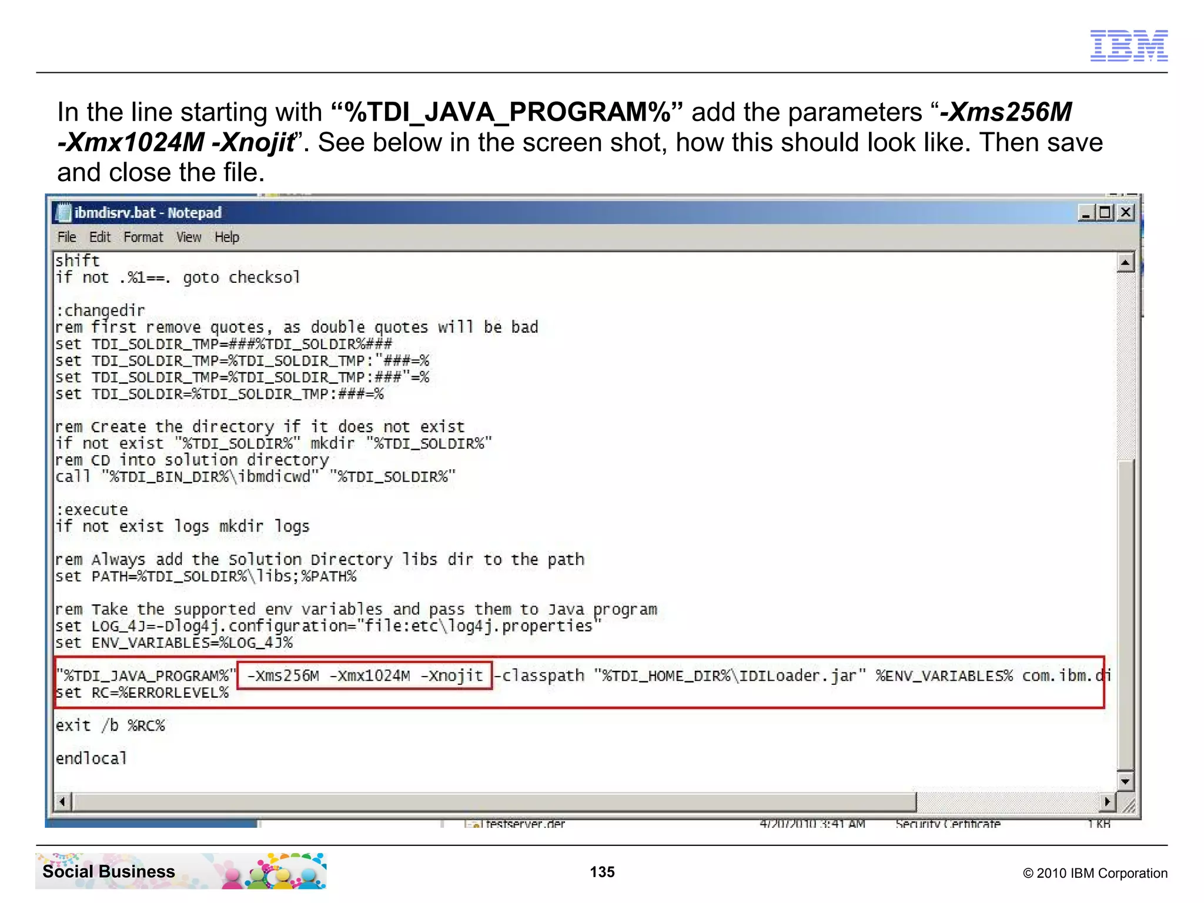Click the line "if not exist logs mkdir logs"
Image resolution: width=1204 pixels, height=903 pixels.
tap(182, 526)
